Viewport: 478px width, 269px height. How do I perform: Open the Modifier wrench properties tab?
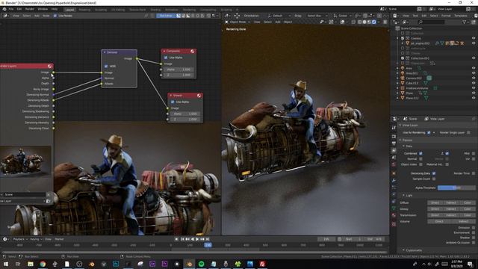tap(394, 180)
